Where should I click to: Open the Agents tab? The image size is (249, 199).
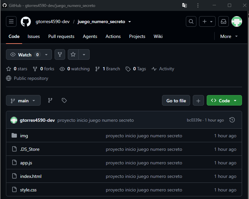(90, 36)
